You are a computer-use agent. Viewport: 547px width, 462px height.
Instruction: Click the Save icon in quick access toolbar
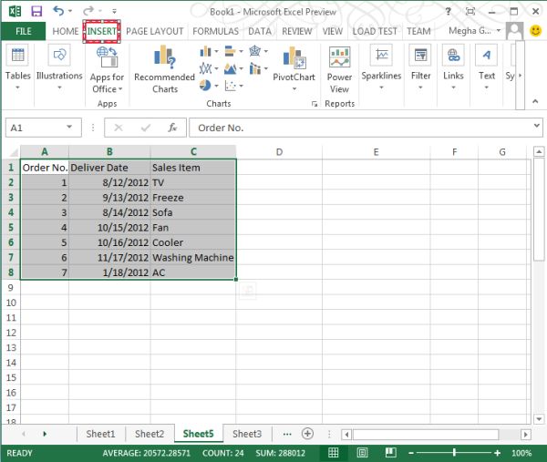(36, 11)
